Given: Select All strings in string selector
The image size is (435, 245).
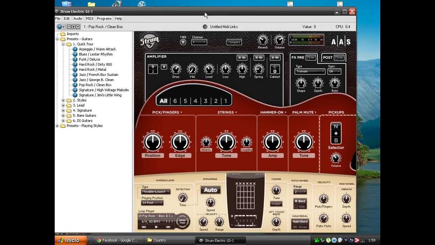Looking at the screenshot, I should pos(163,101).
